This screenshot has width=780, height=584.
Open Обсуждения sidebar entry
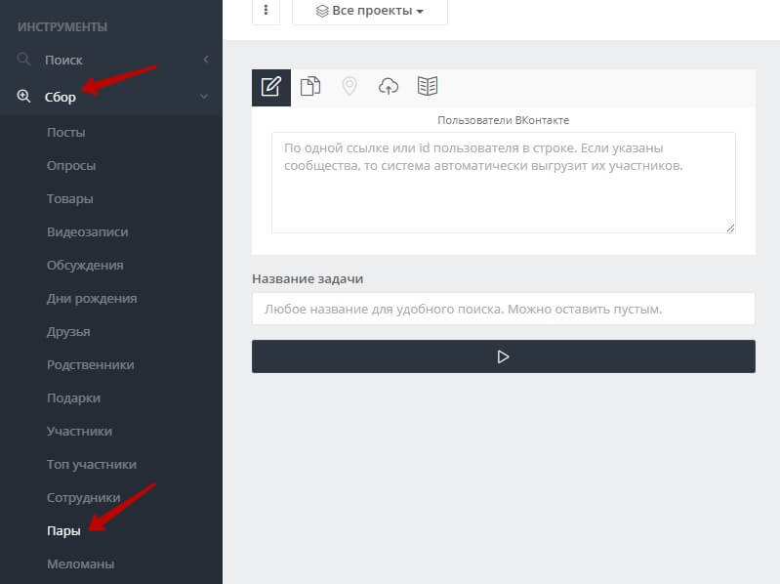pyautogui.click(x=85, y=265)
